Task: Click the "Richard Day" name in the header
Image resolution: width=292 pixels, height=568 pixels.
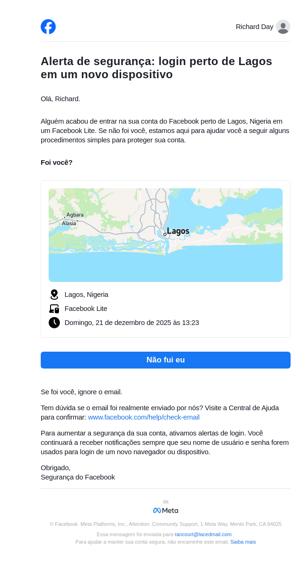Action: click(255, 27)
